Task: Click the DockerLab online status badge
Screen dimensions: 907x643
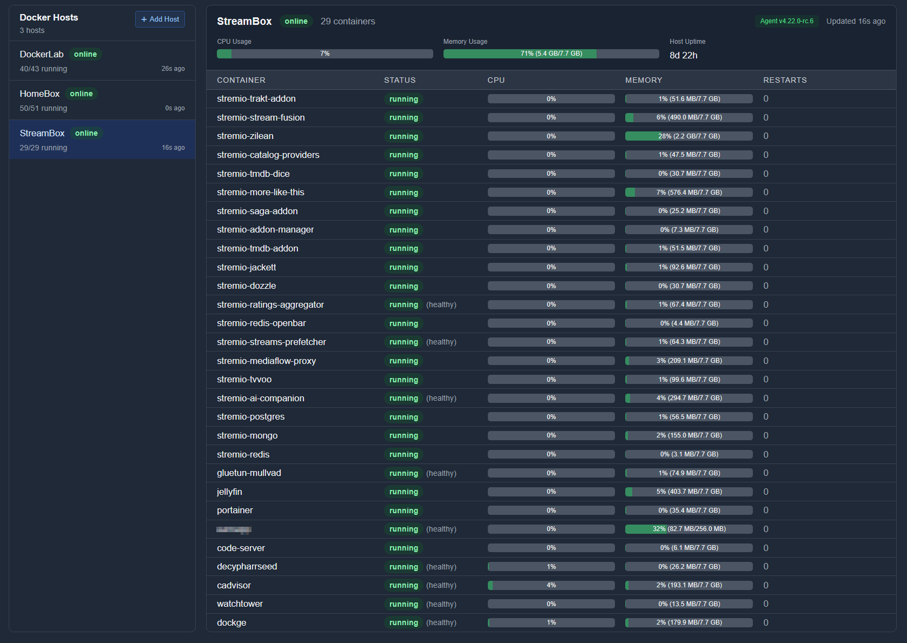Action: point(85,54)
